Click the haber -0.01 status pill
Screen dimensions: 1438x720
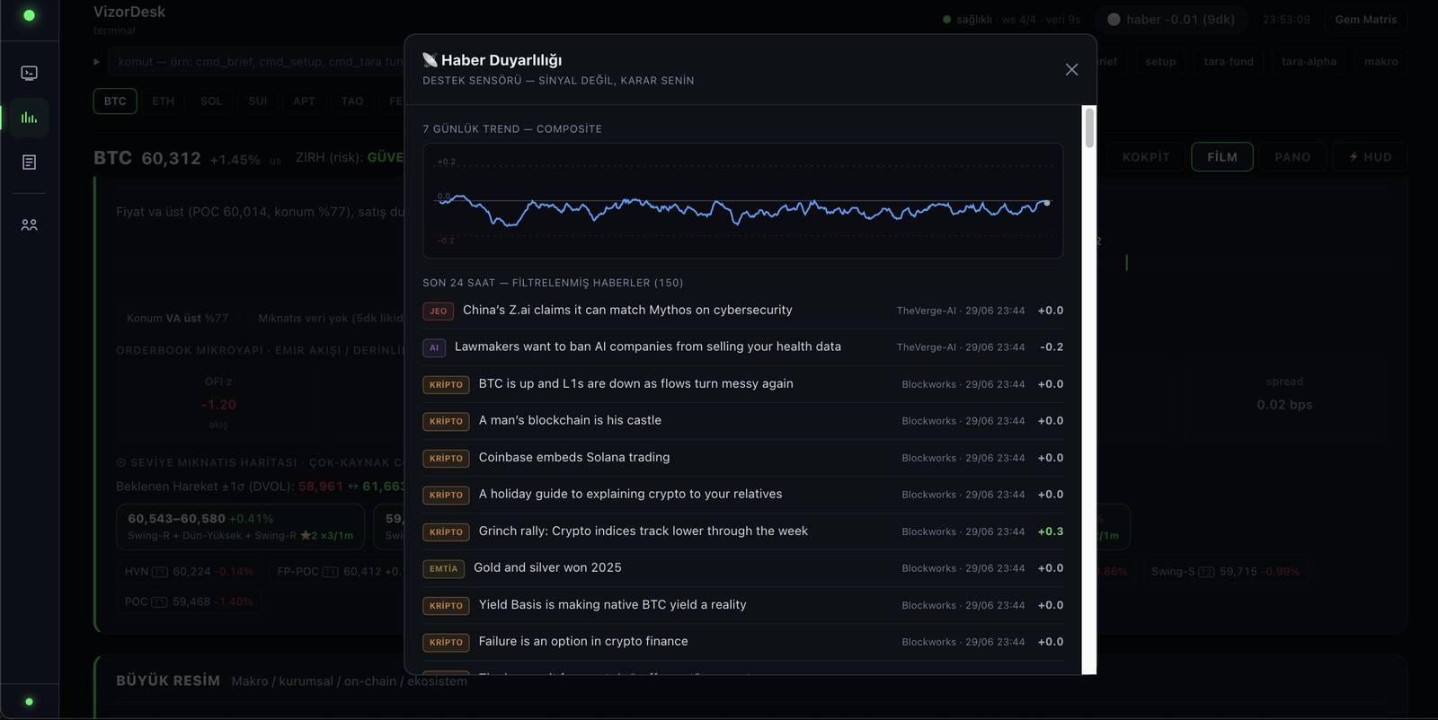[1171, 19]
